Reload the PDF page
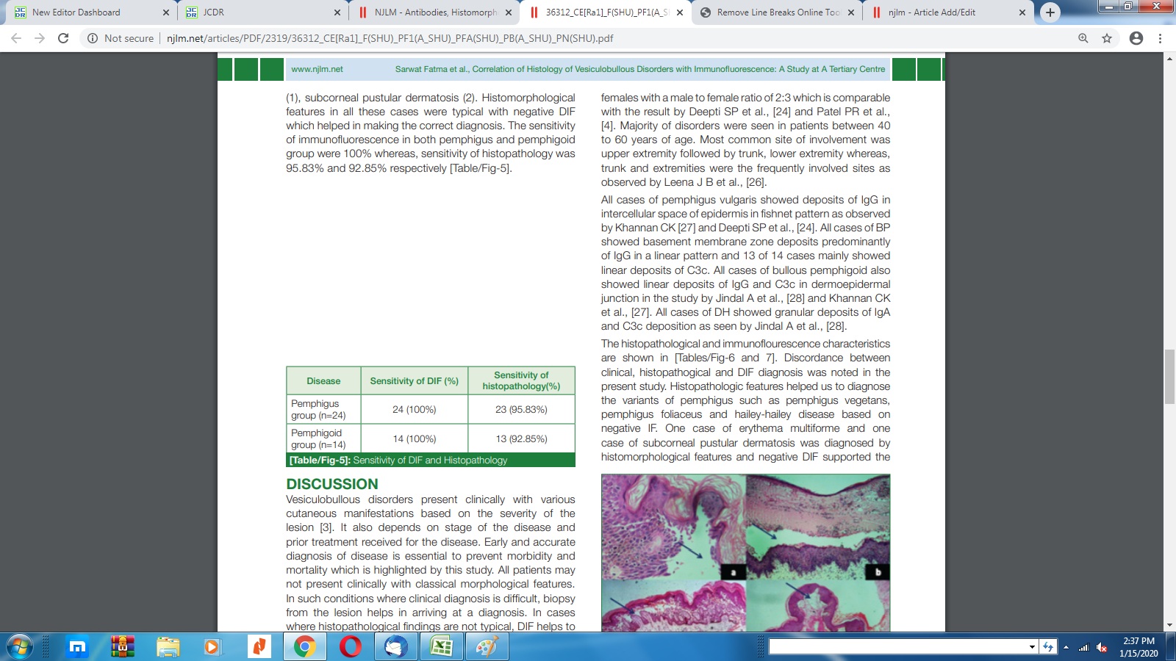This screenshot has width=1176, height=661. (x=63, y=38)
